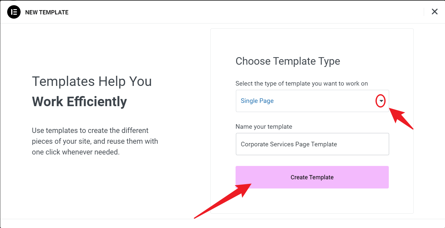Click the bold "Work Efficiently" text

[79, 102]
